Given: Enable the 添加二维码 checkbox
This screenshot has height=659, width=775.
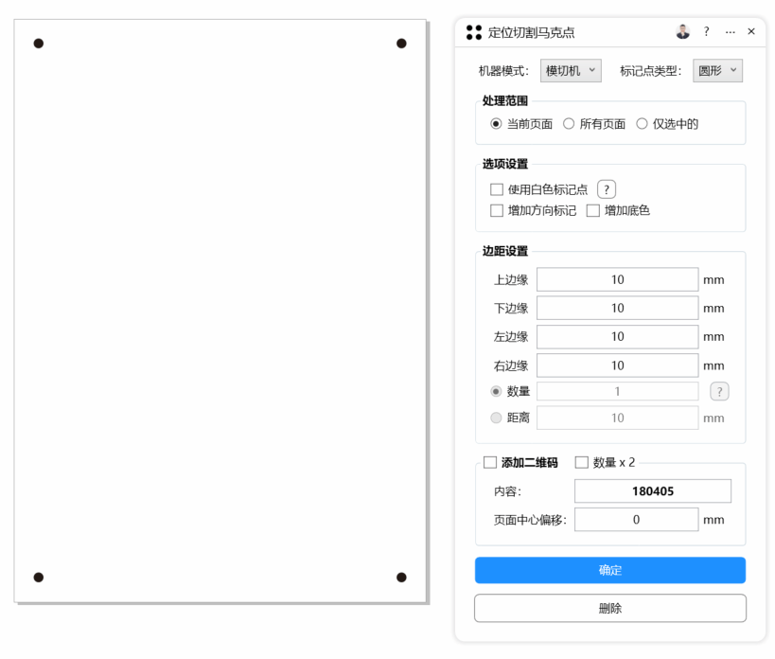Looking at the screenshot, I should 490,463.
